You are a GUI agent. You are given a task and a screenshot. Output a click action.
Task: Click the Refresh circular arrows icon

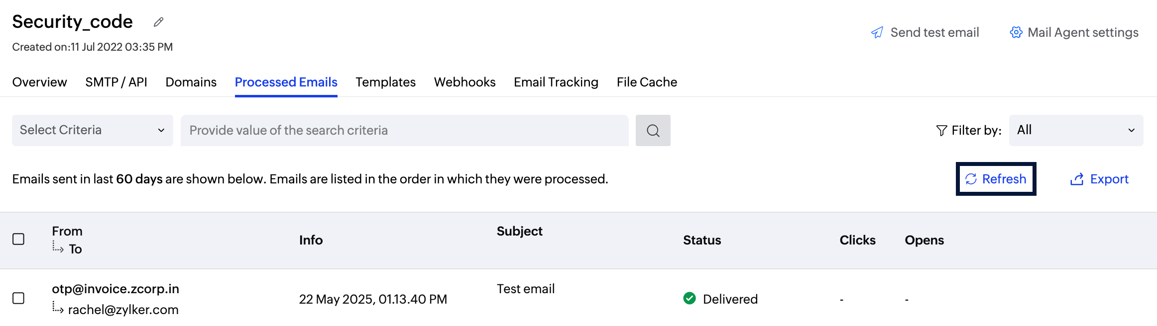point(971,179)
